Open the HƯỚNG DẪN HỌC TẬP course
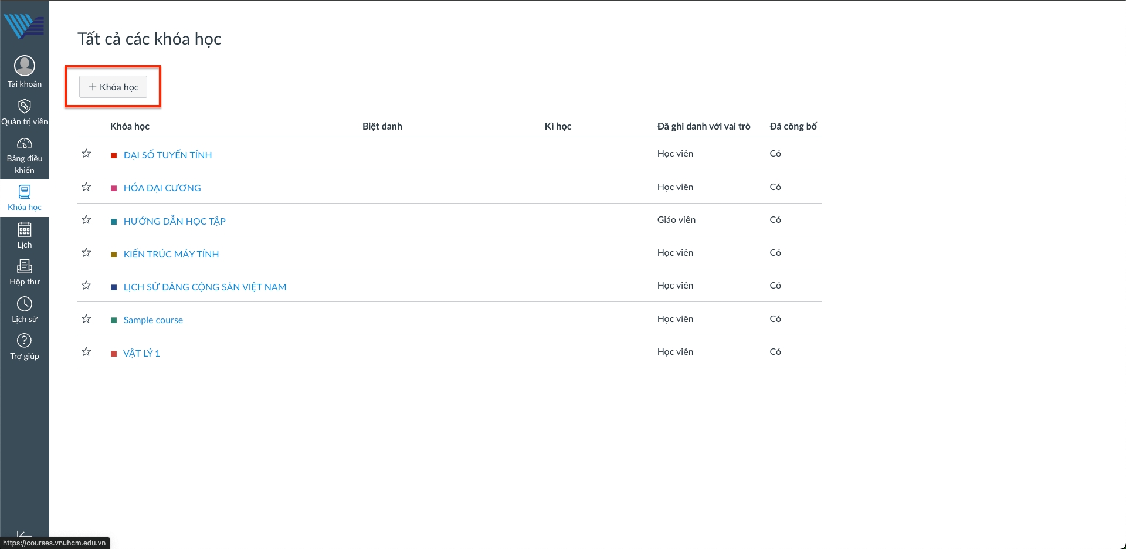The image size is (1126, 549). [x=174, y=221]
